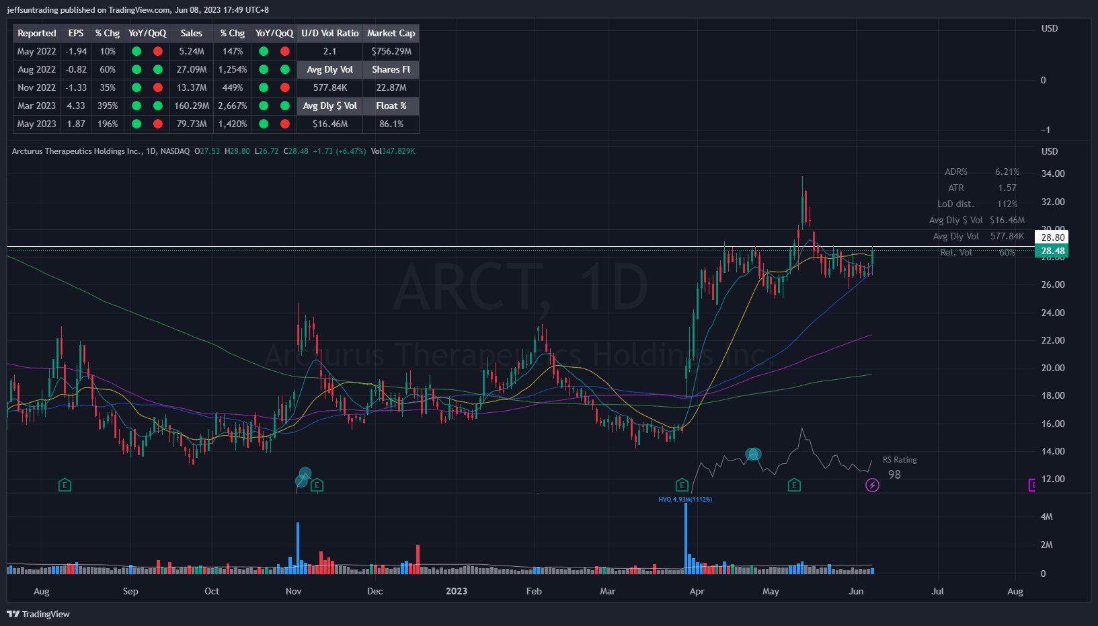
Task: Click the Sales column header
Action: pyautogui.click(x=192, y=33)
